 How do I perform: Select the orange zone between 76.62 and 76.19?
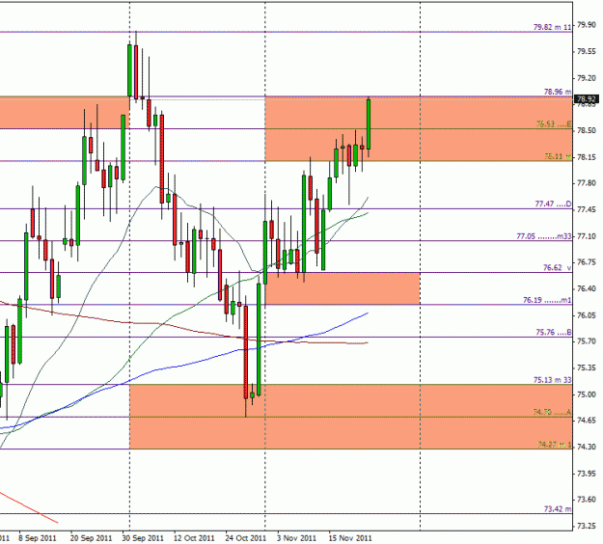tap(343, 288)
